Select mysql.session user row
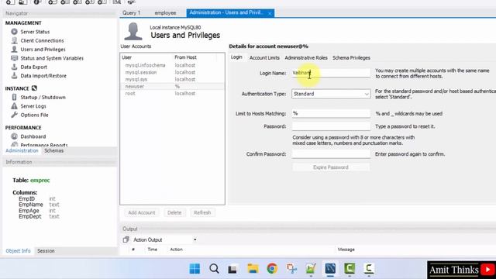This screenshot has width=496, height=279. coord(172,72)
